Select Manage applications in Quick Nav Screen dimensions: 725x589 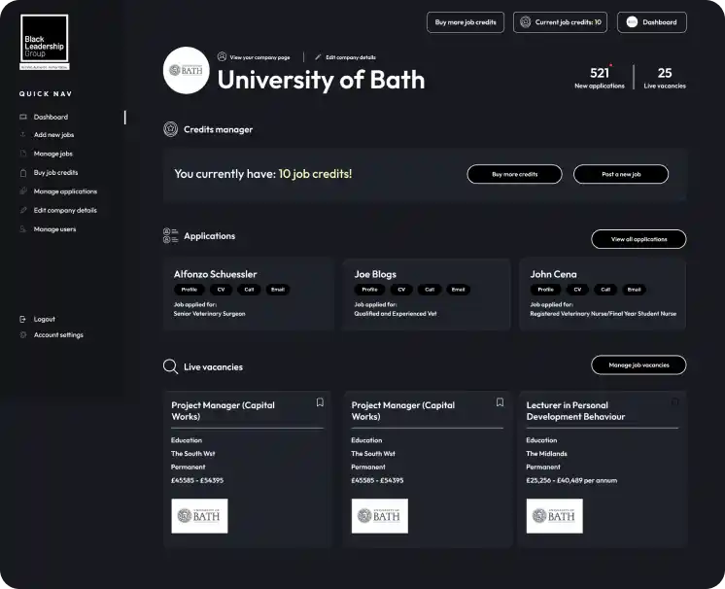tap(65, 191)
